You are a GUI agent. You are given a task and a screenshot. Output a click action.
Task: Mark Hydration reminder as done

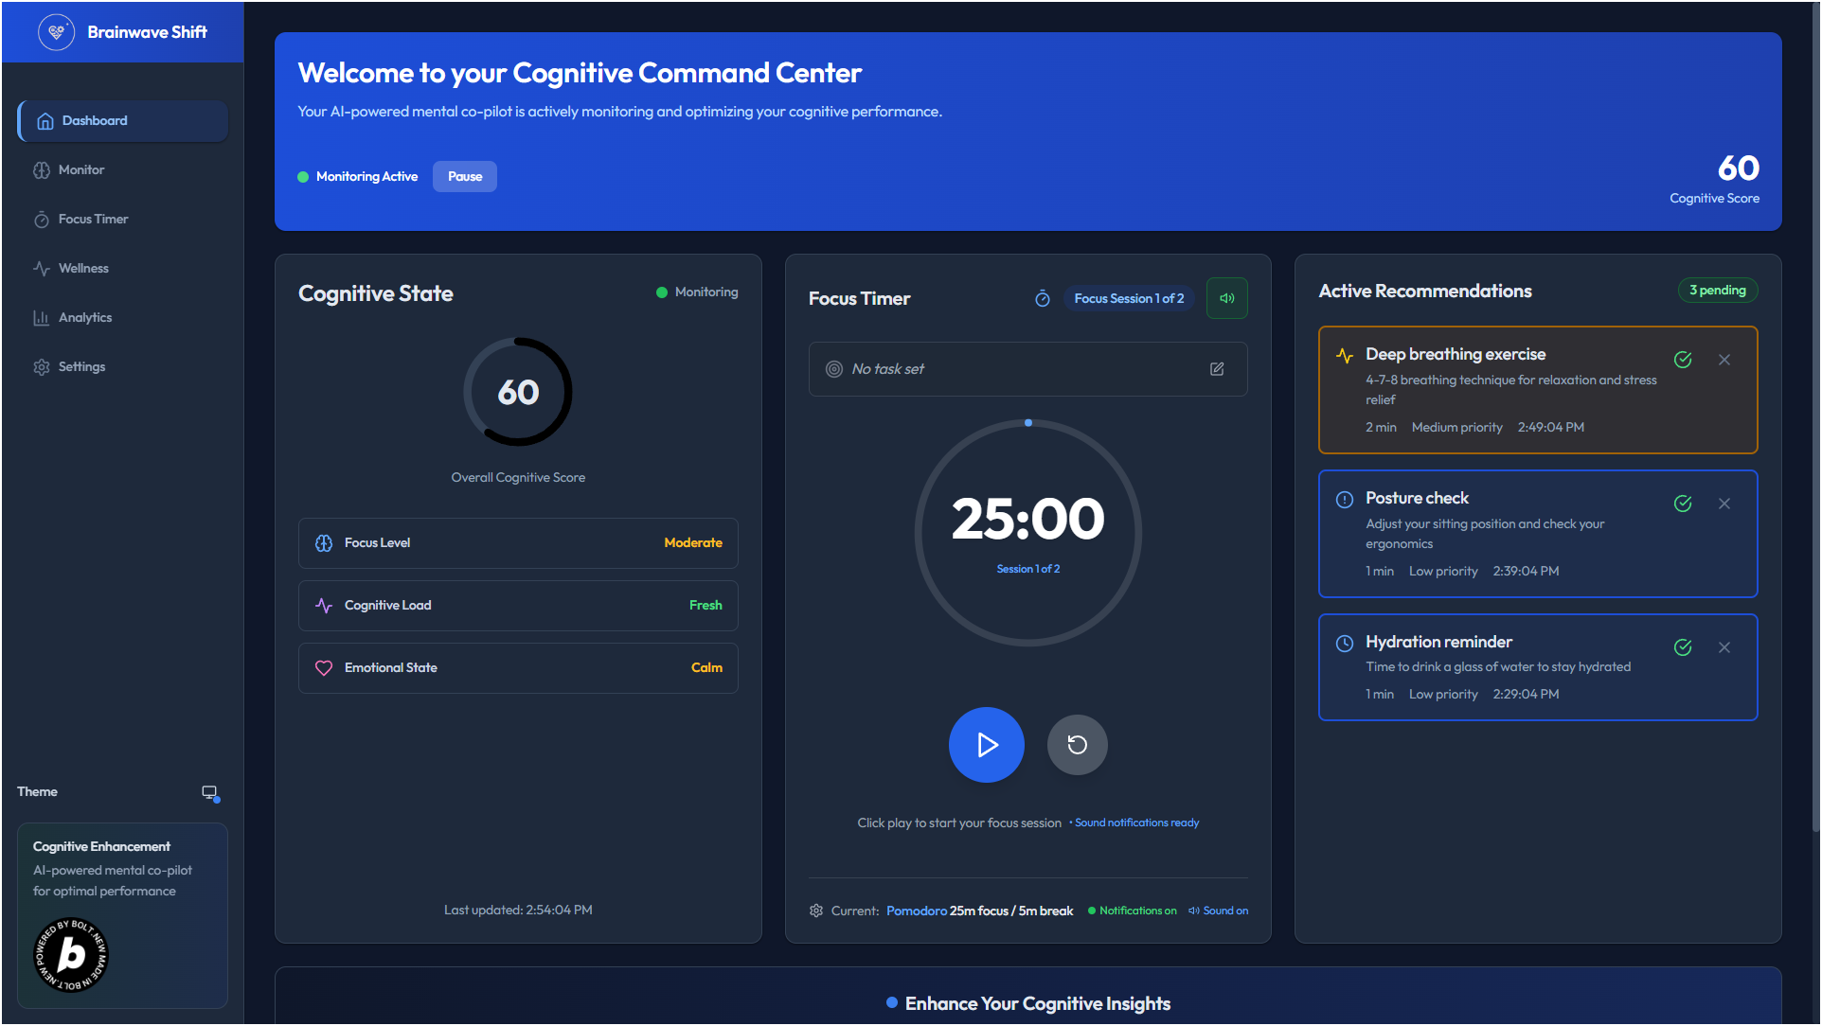tap(1683, 647)
